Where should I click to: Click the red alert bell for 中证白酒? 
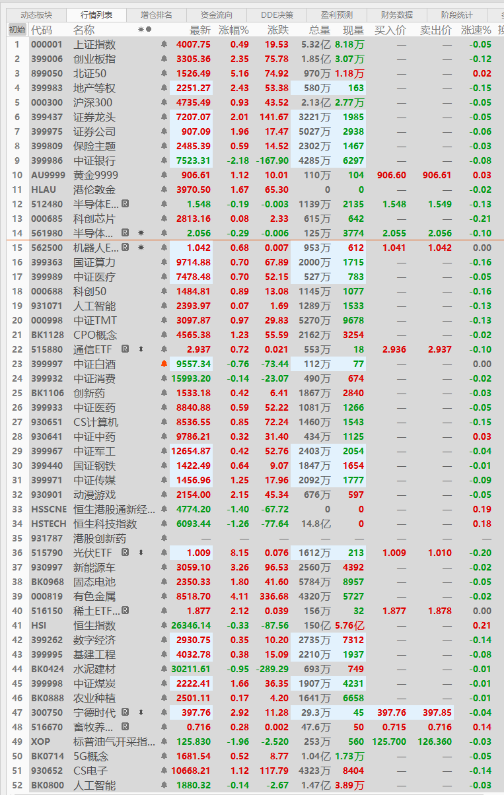pyautogui.click(x=164, y=364)
